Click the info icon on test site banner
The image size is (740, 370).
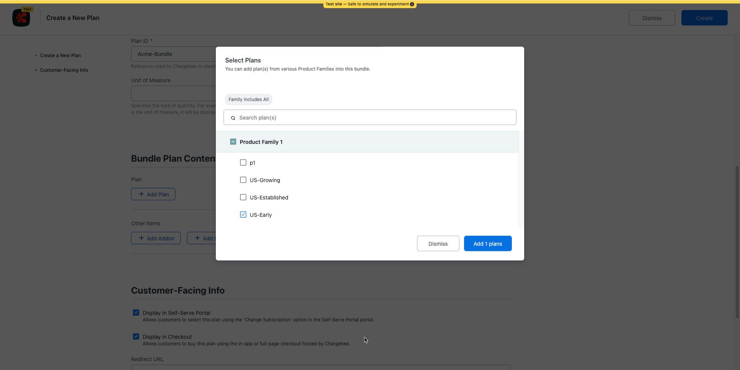(412, 4)
